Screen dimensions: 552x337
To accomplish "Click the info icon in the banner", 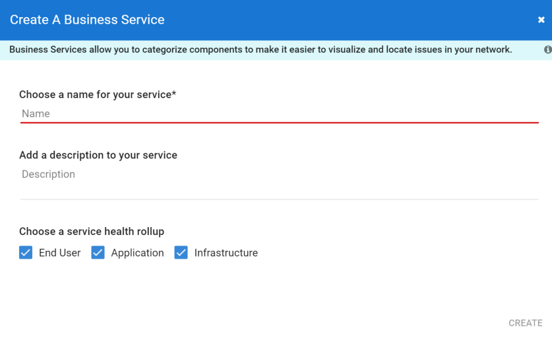I will (x=547, y=50).
